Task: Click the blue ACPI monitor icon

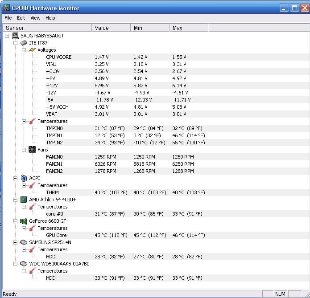Action: [24, 178]
